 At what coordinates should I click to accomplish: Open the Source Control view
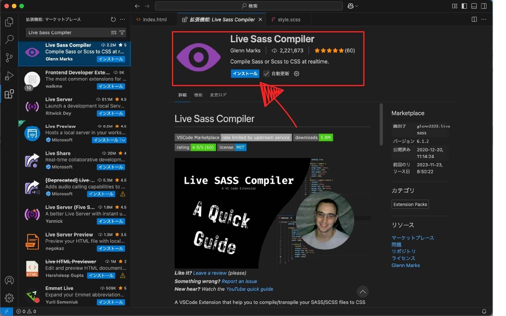tap(9, 58)
